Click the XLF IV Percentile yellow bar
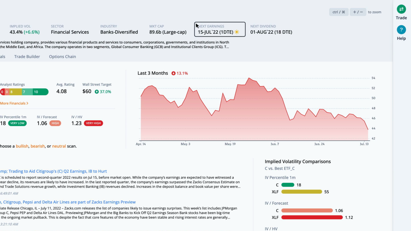 coord(302,192)
